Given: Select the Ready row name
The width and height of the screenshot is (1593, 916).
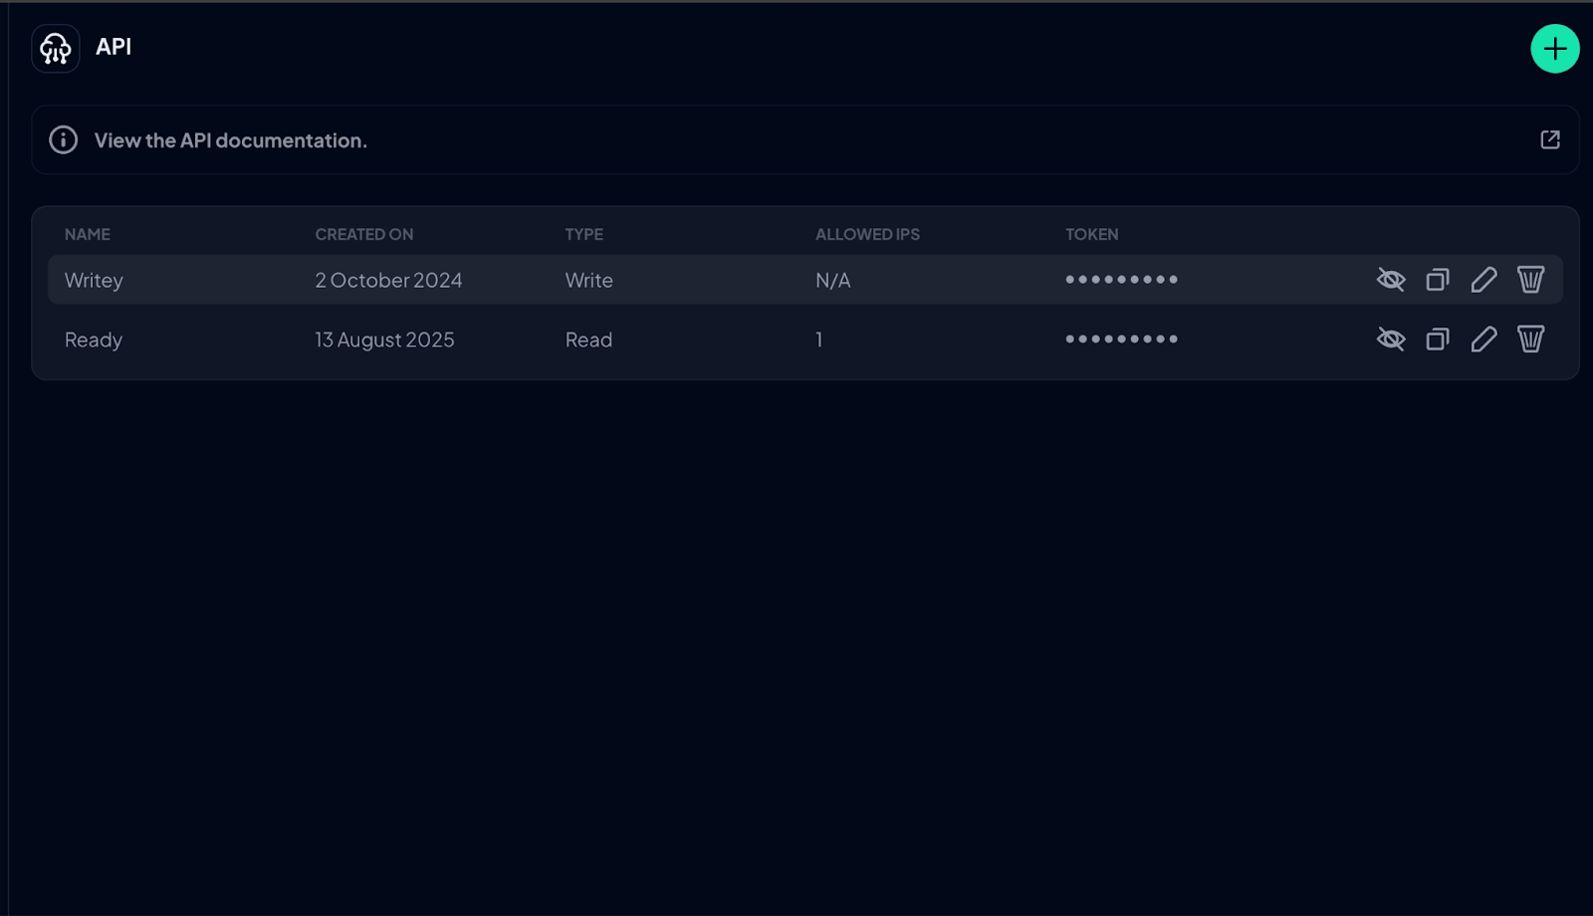Looking at the screenshot, I should point(94,341).
